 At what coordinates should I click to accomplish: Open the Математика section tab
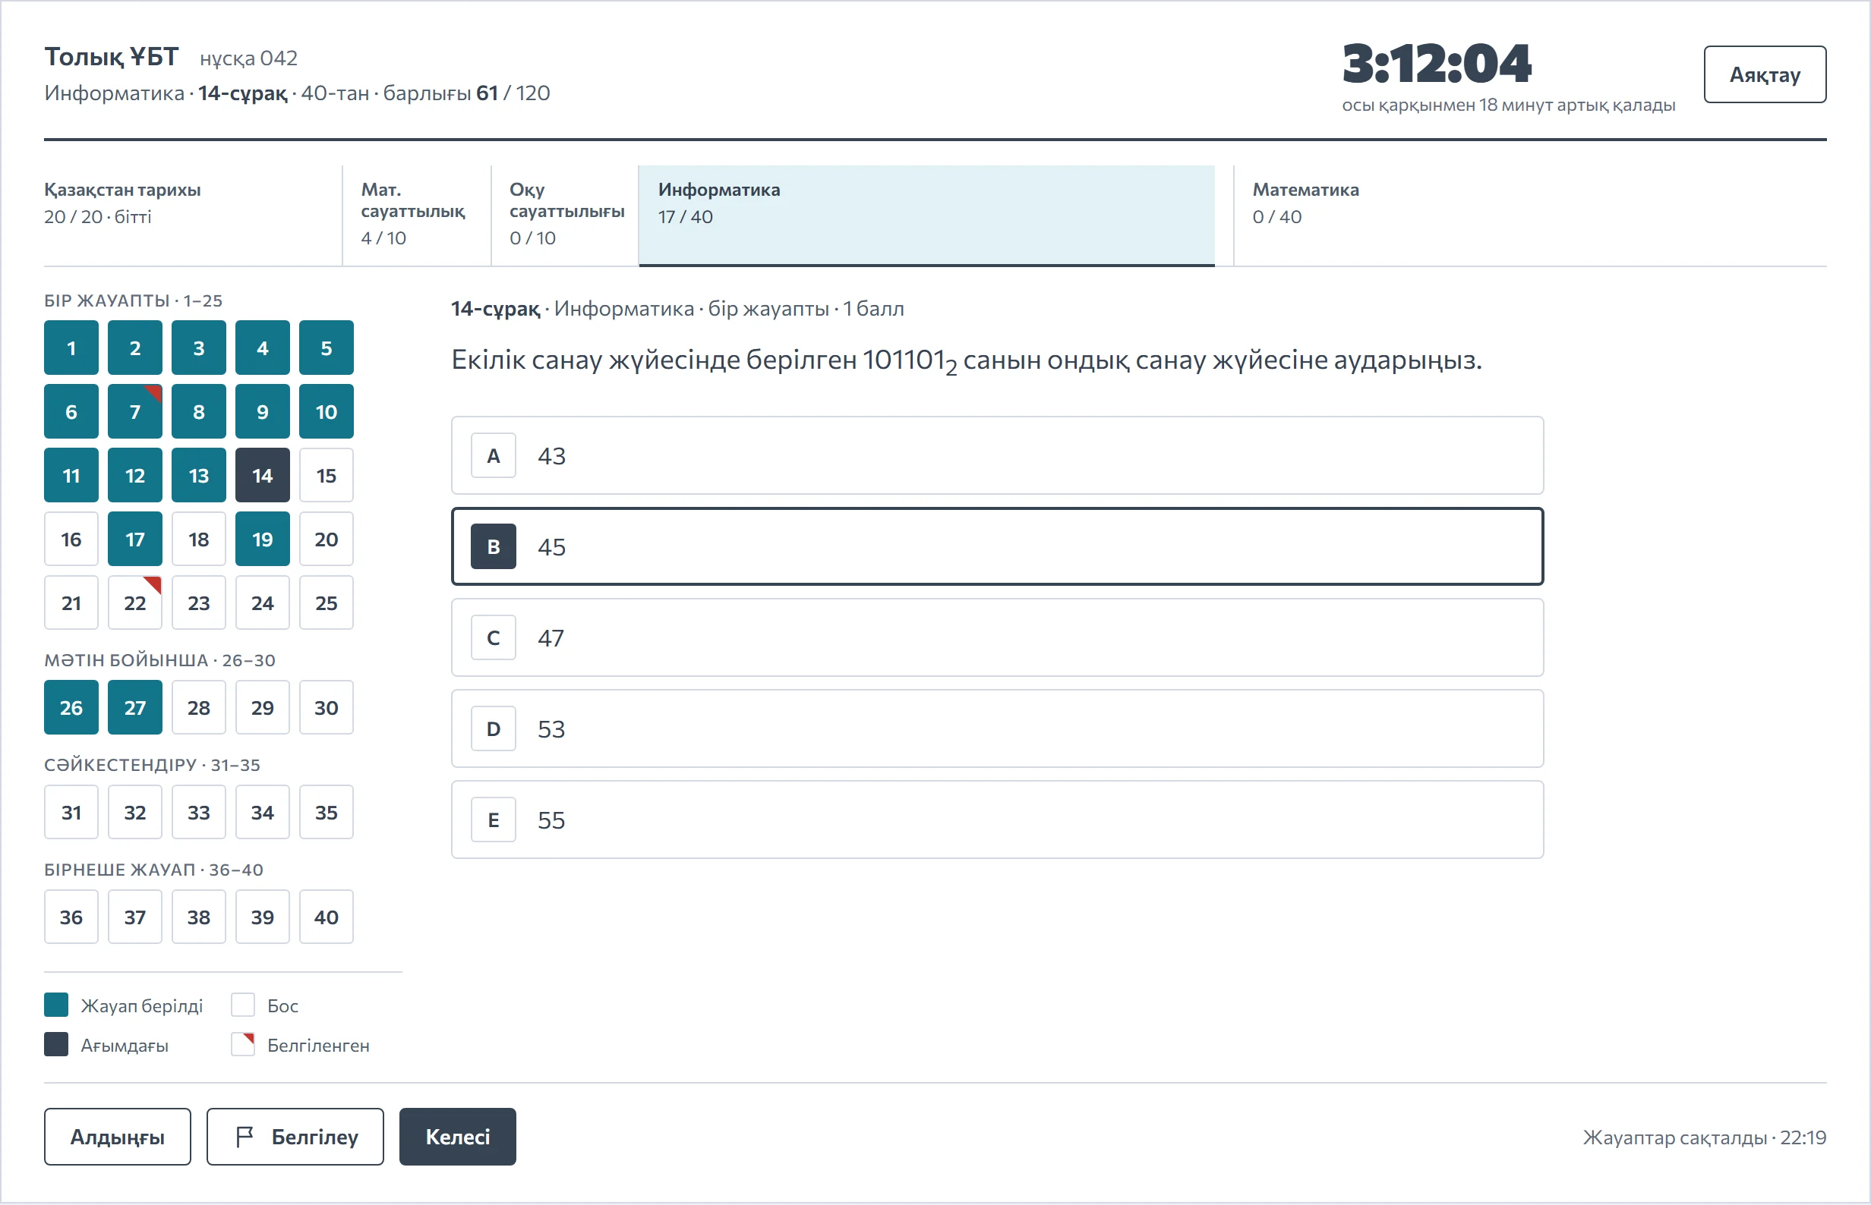(1530, 216)
